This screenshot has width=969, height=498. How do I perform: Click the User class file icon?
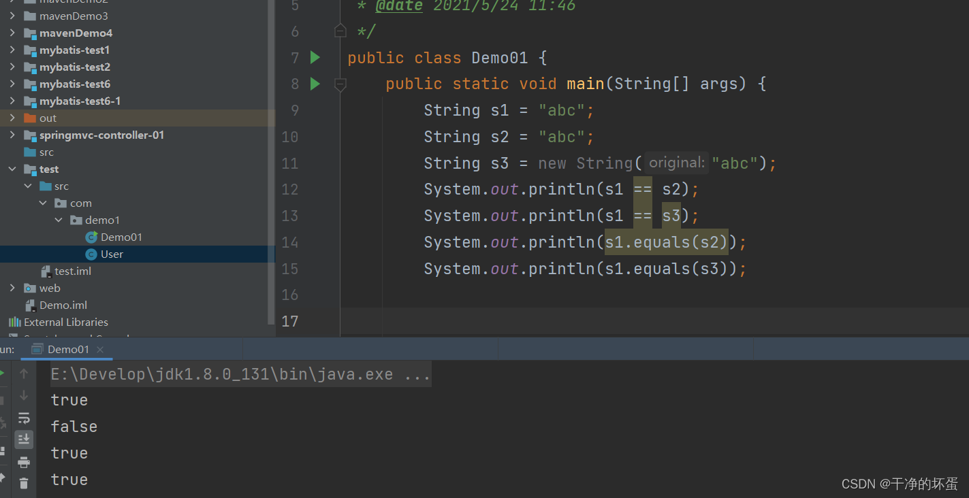point(91,254)
